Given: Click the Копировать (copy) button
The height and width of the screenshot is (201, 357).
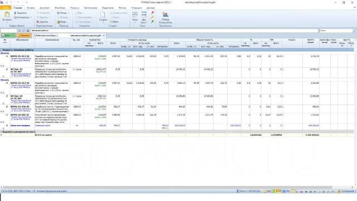Looking at the screenshot, I should tap(22, 17).
